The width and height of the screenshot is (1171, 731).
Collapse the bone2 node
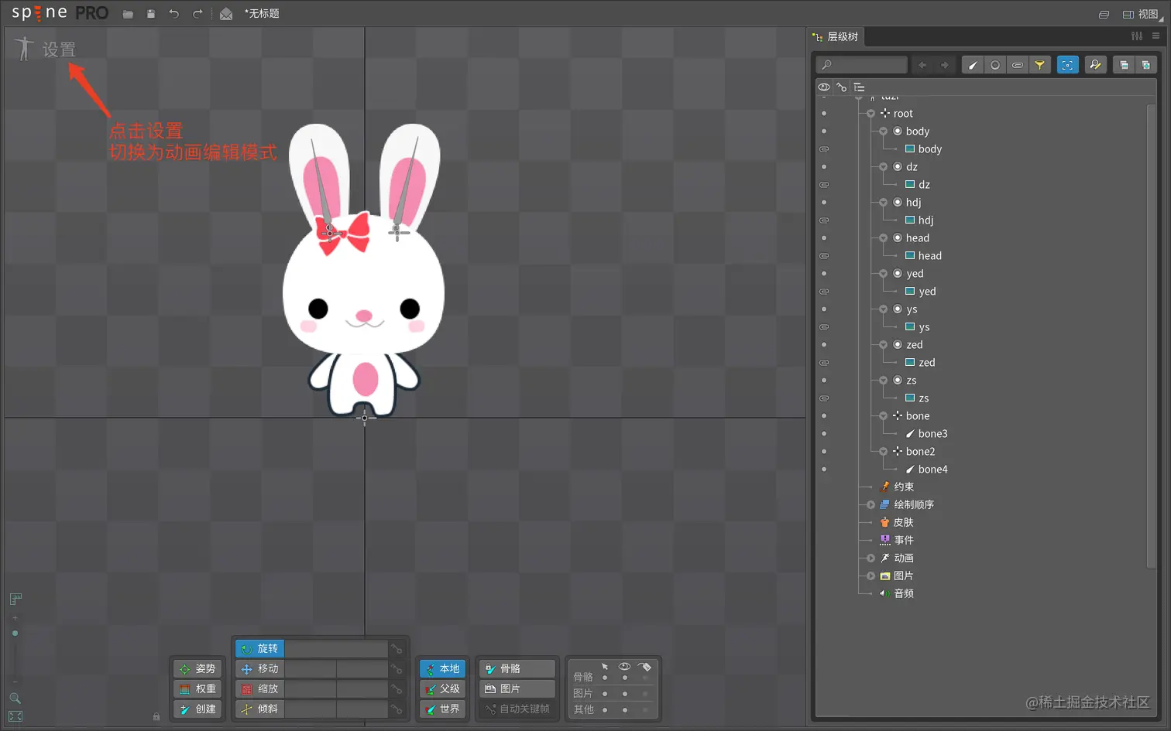click(x=883, y=452)
